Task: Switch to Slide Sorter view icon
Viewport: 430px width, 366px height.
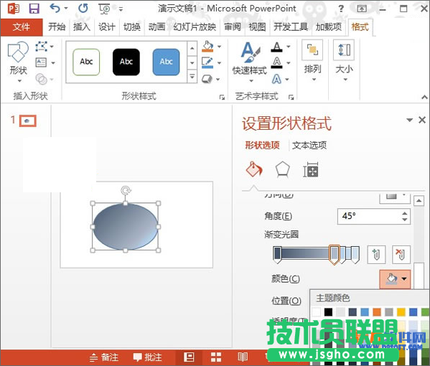Action: pyautogui.click(x=216, y=357)
